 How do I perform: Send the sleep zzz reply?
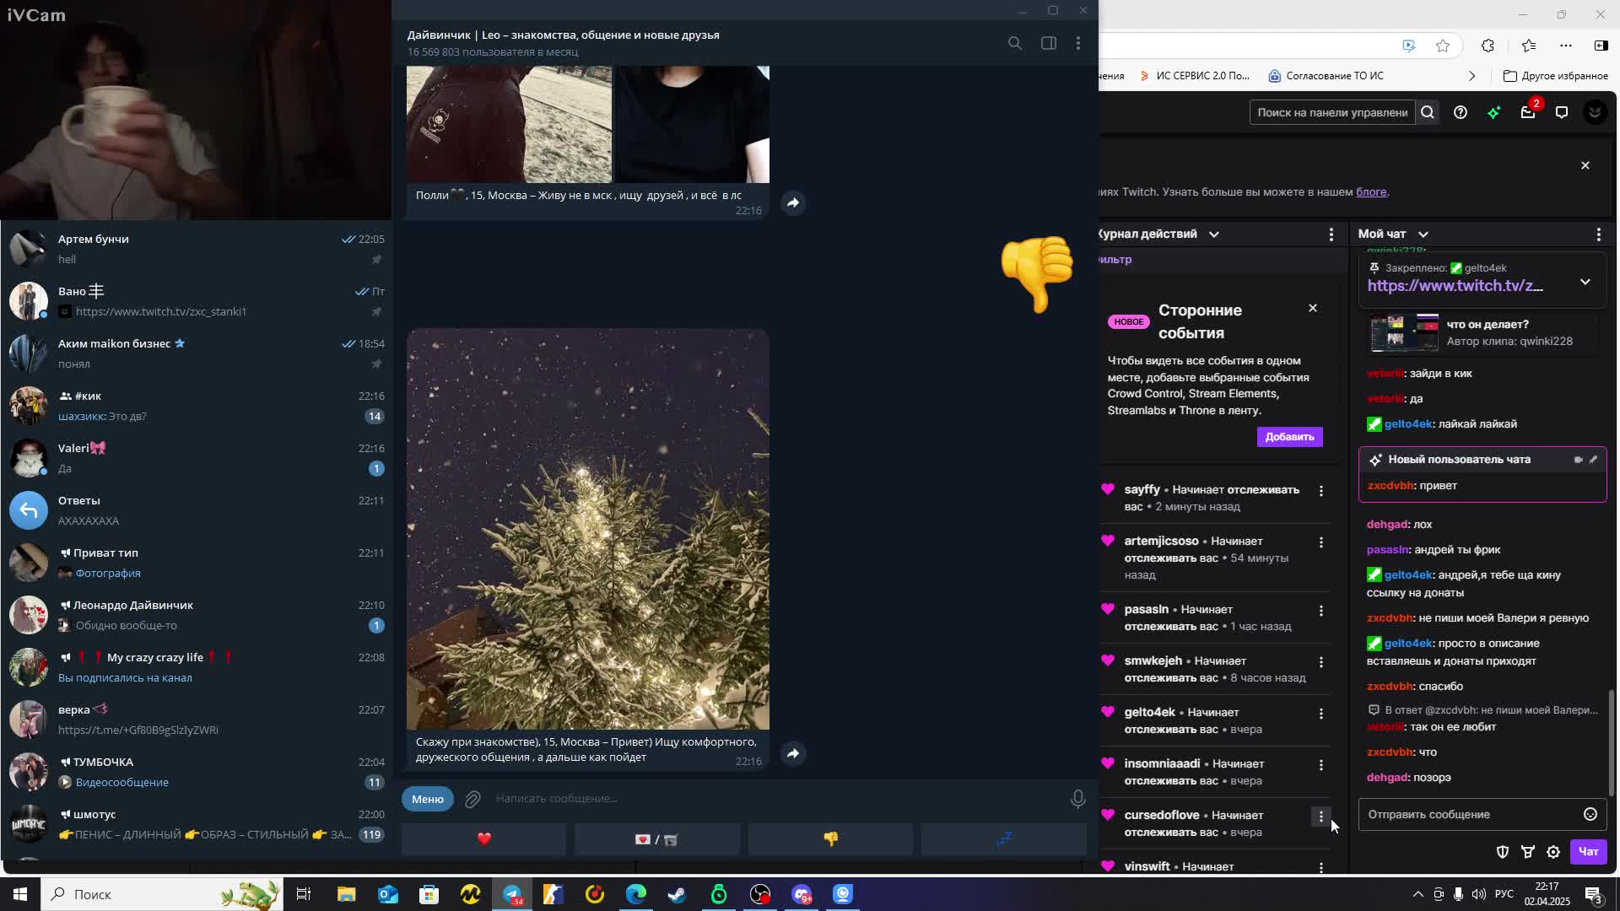[1004, 838]
